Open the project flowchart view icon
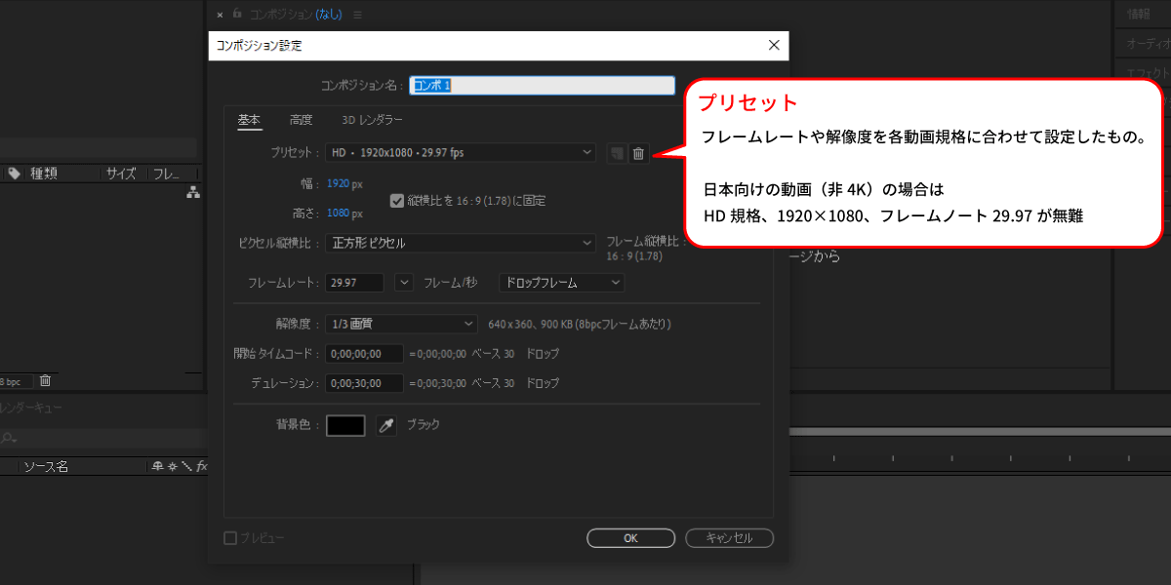The height and width of the screenshot is (585, 1171). point(193,193)
